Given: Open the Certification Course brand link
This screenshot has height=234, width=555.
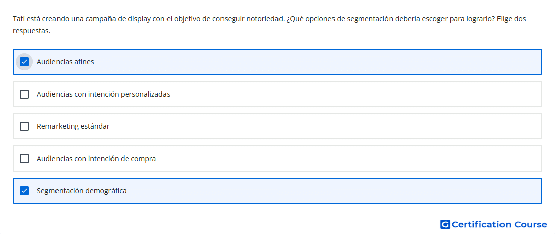Looking at the screenshot, I should (494, 224).
